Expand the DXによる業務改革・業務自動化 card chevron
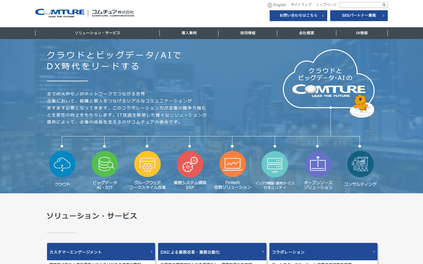This screenshot has height=264, width=423. 263,252
